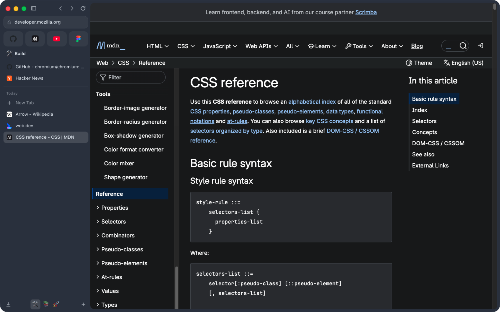This screenshot has width=500, height=312.
Task: Open the YouTube pinned favorite icon
Action: point(57,39)
